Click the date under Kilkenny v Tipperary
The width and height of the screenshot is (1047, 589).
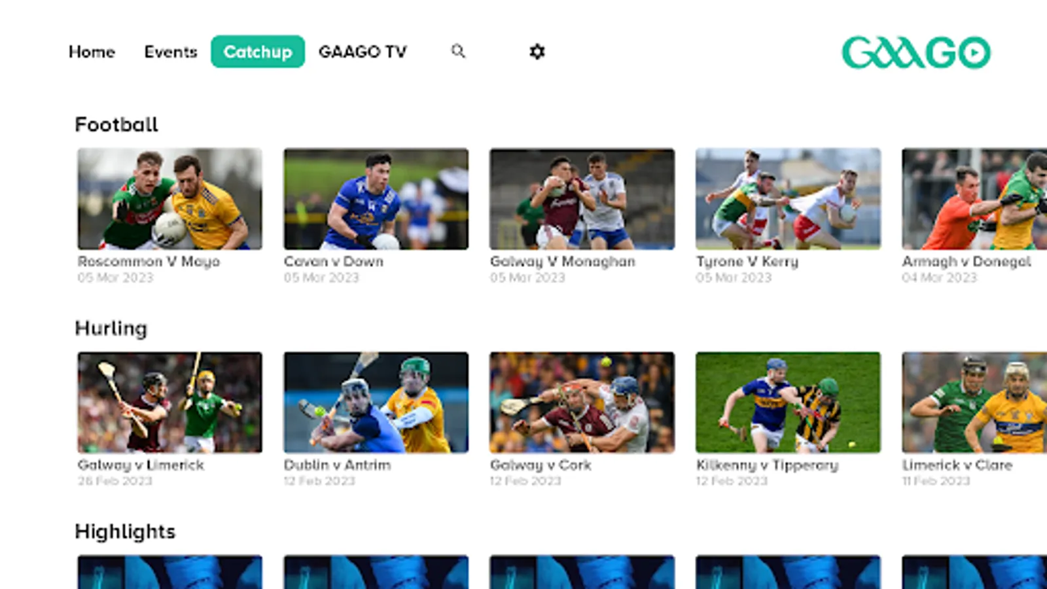(x=732, y=481)
